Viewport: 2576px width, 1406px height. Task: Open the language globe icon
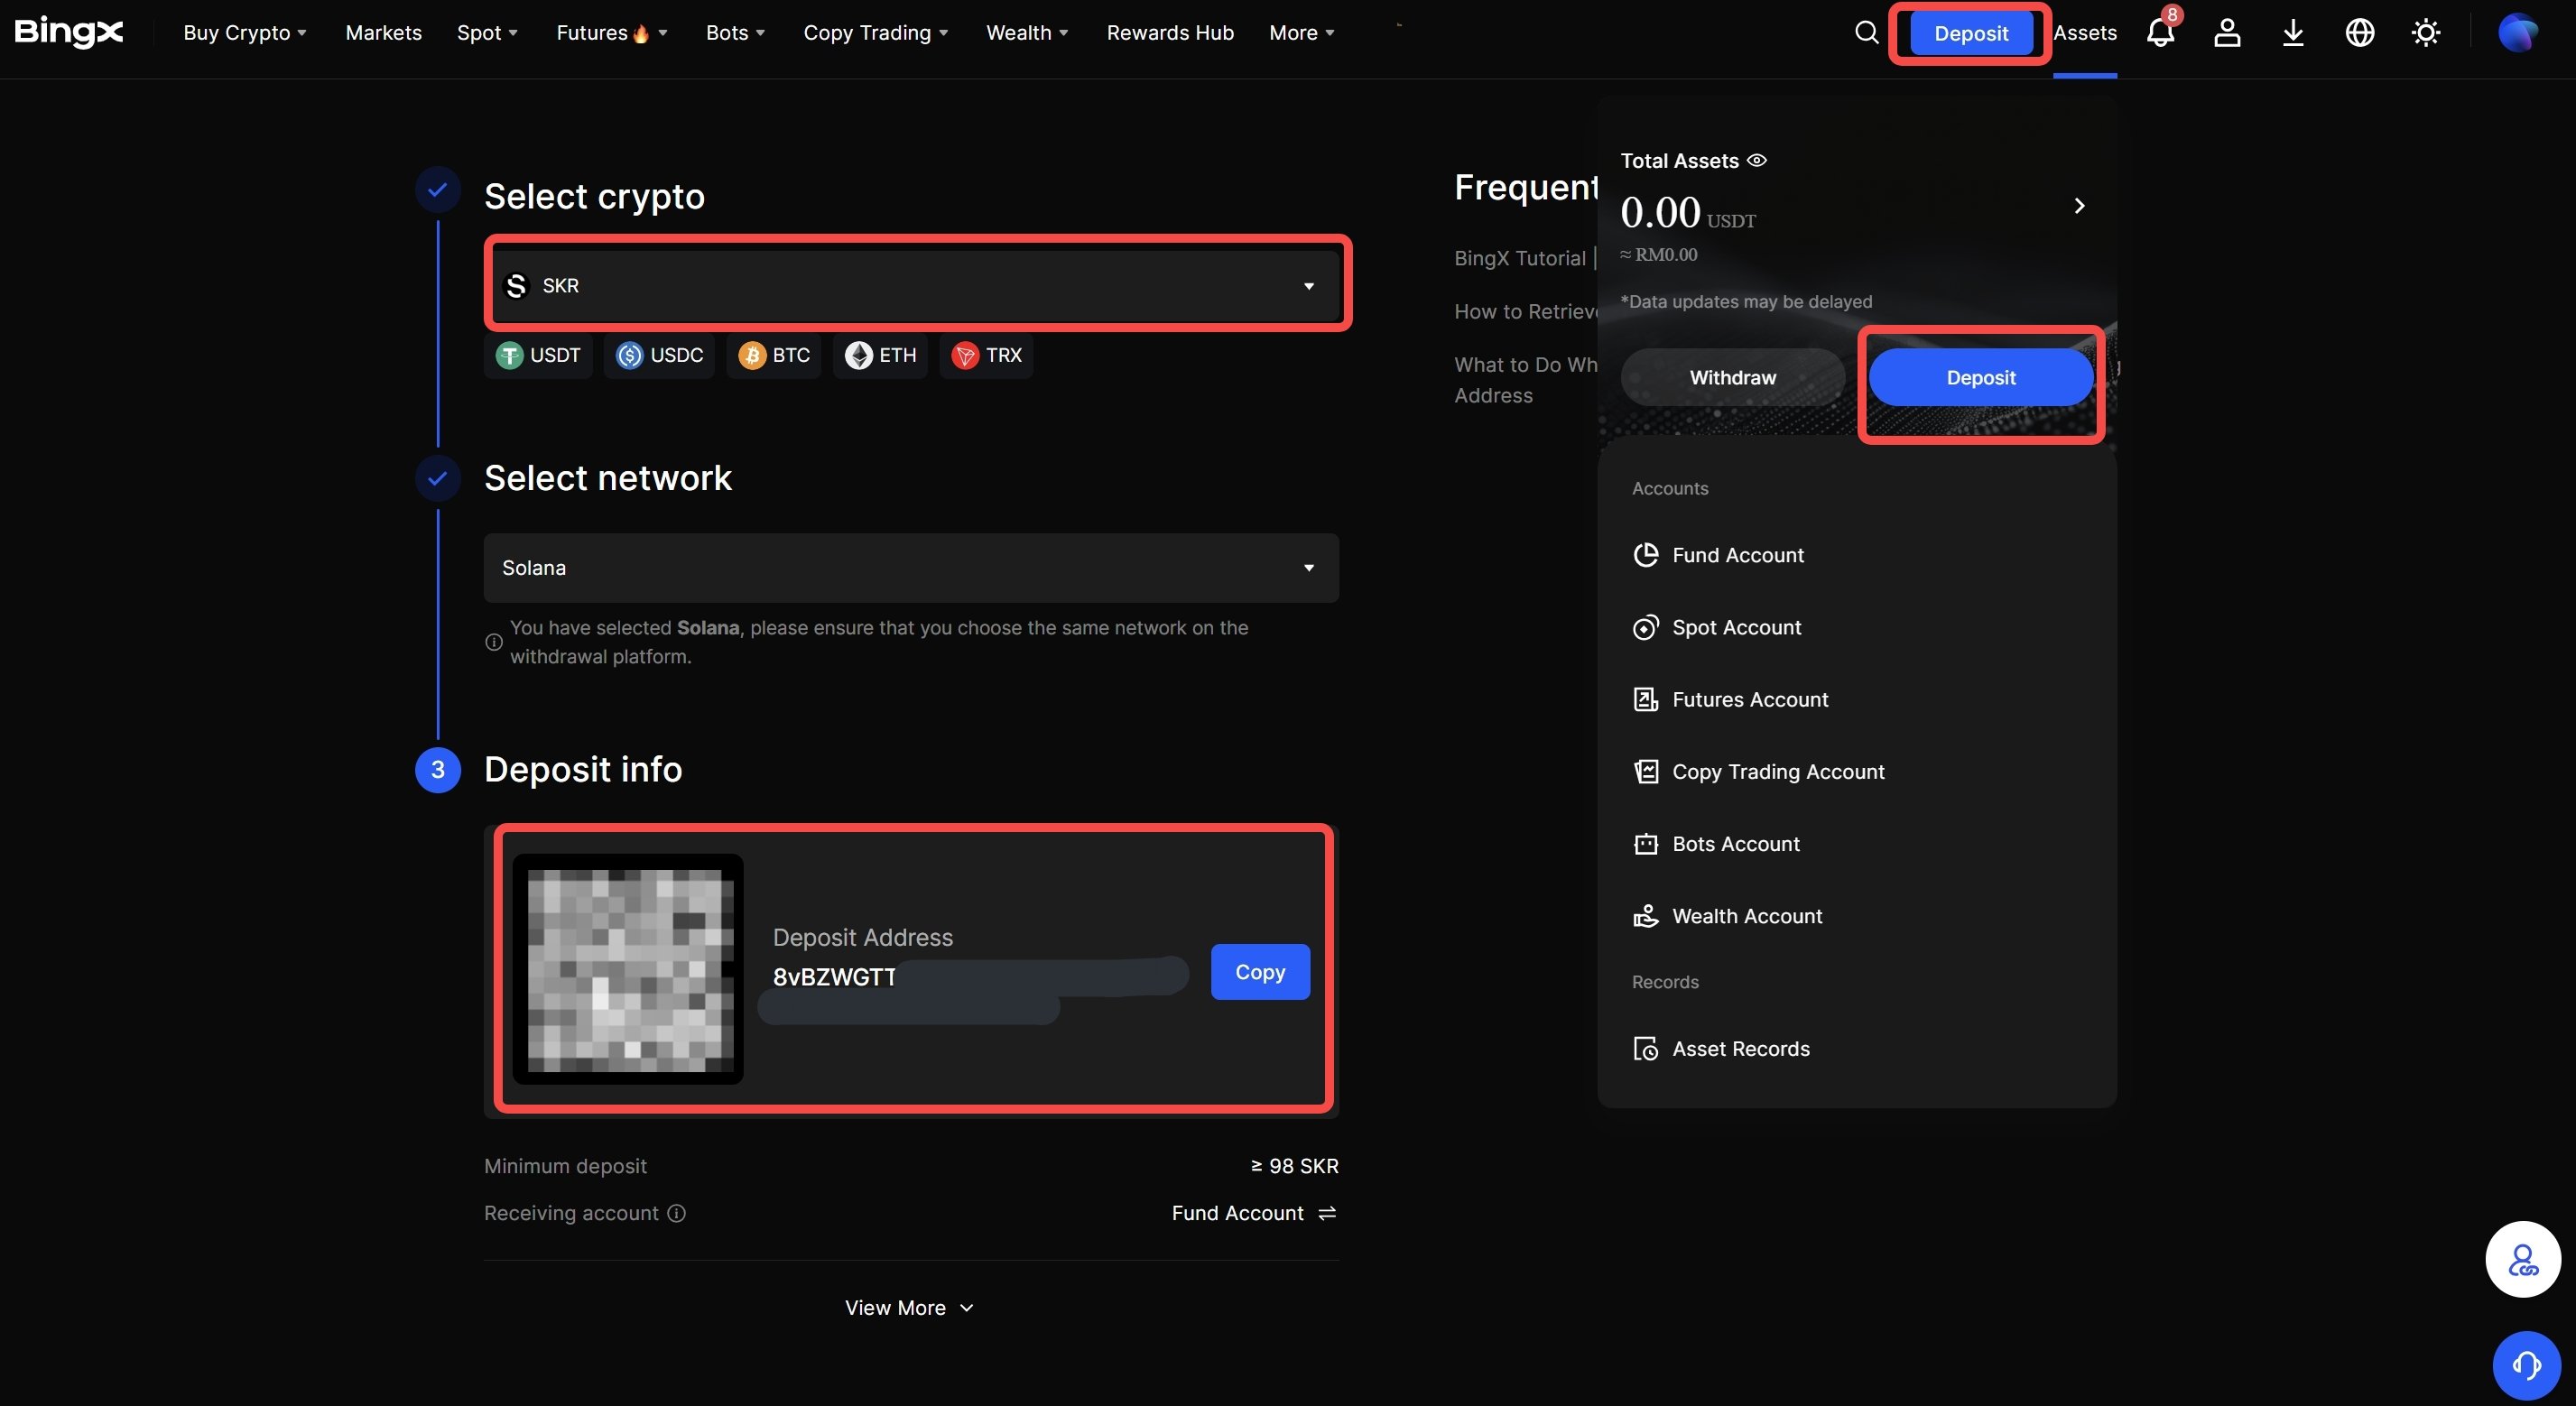tap(2360, 33)
